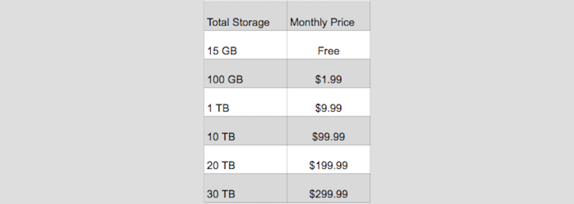Select the $9.99 price cell
Image resolution: width=574 pixels, height=204 pixels.
(328, 102)
